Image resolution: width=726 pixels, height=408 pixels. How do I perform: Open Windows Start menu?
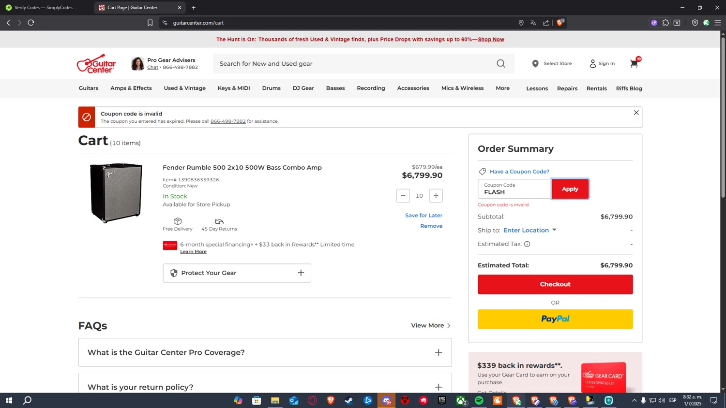(x=9, y=400)
